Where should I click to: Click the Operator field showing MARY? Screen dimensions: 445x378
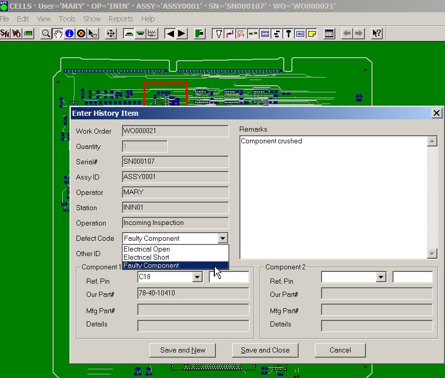[176, 192]
